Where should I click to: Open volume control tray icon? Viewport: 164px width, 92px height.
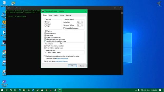(x=145, y=90)
